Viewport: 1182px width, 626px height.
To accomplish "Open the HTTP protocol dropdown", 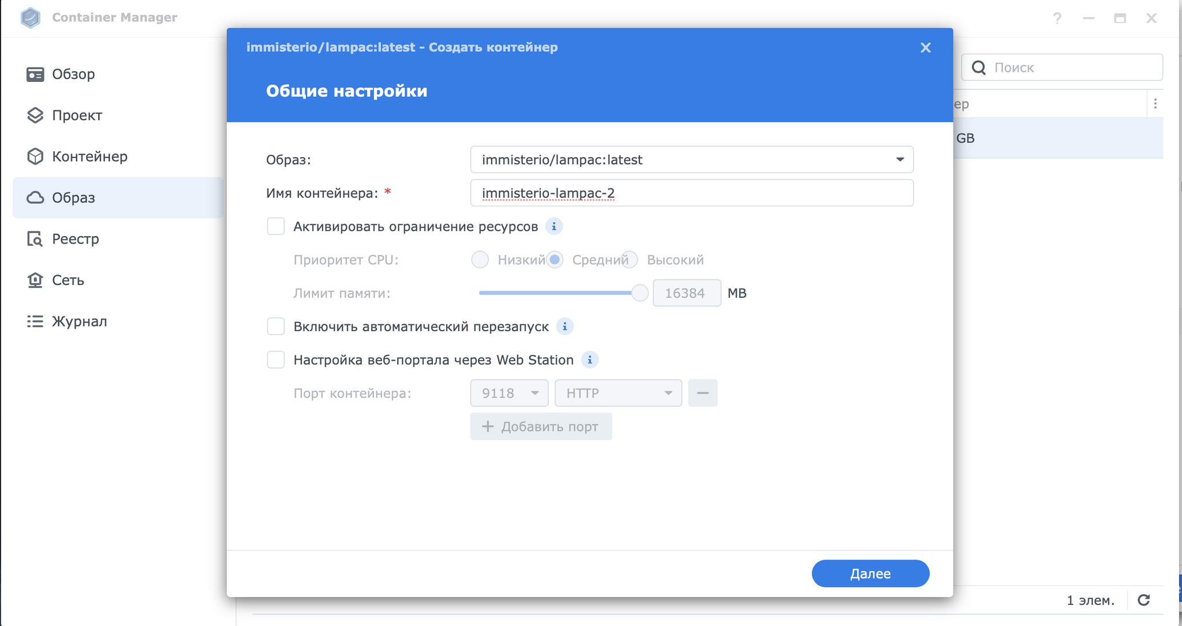I will click(x=618, y=393).
